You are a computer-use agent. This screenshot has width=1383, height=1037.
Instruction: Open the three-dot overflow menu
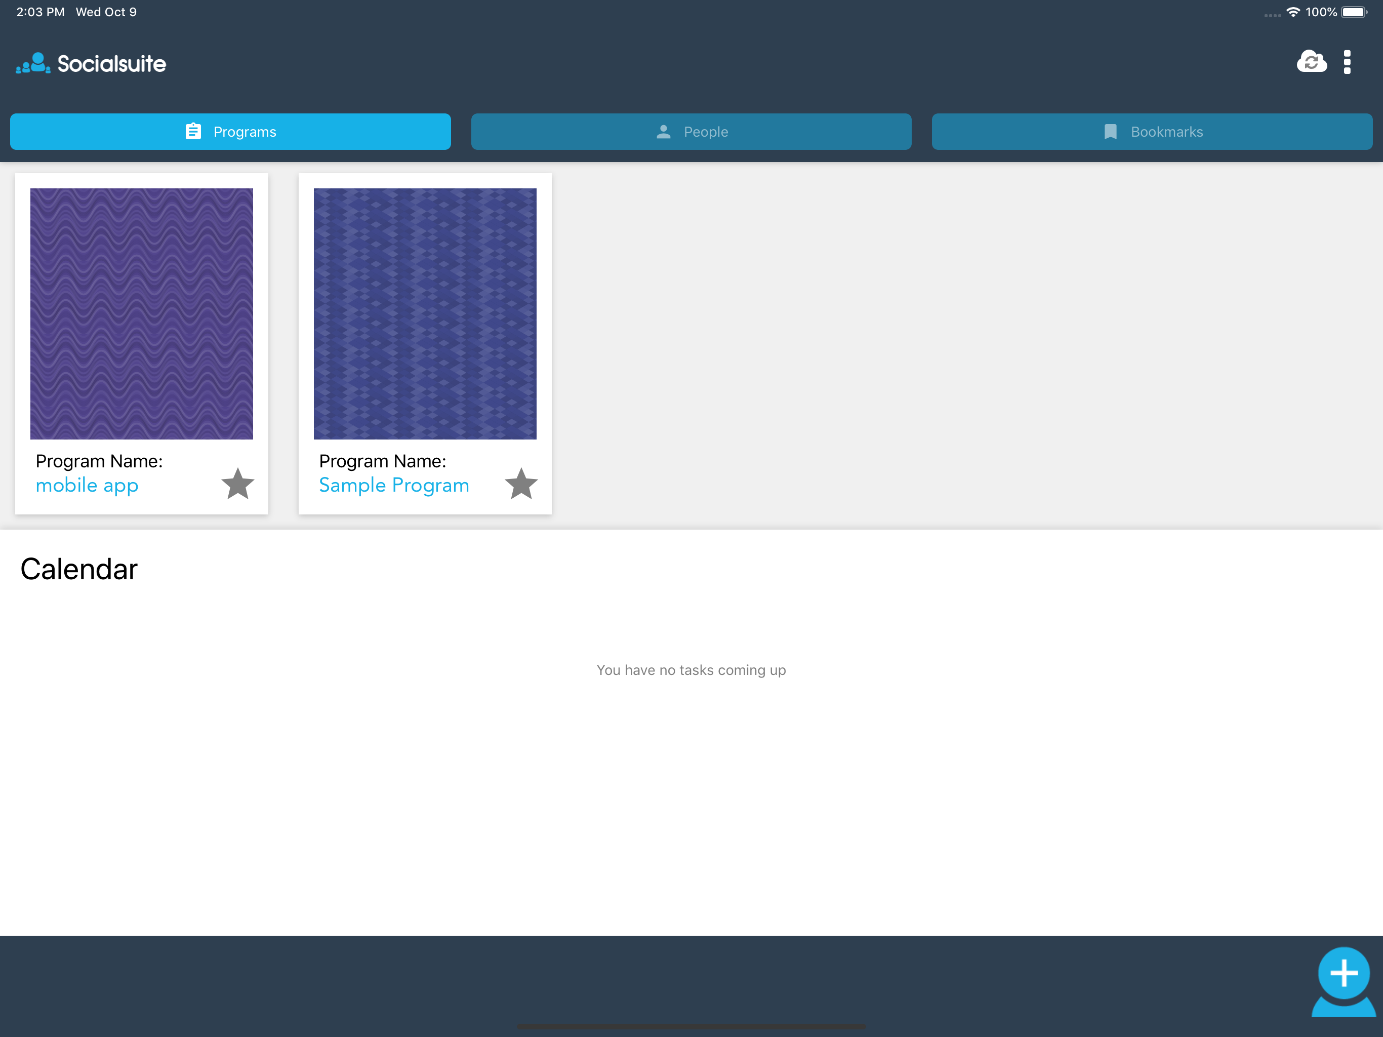tap(1347, 62)
